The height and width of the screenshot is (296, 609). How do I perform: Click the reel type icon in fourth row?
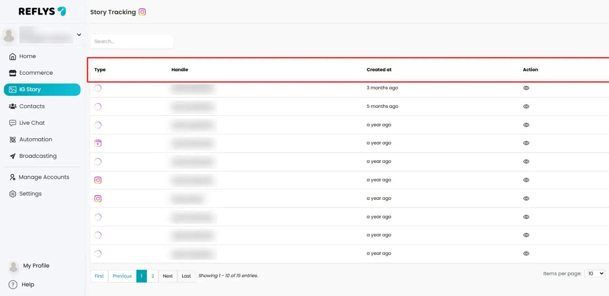[x=98, y=143]
